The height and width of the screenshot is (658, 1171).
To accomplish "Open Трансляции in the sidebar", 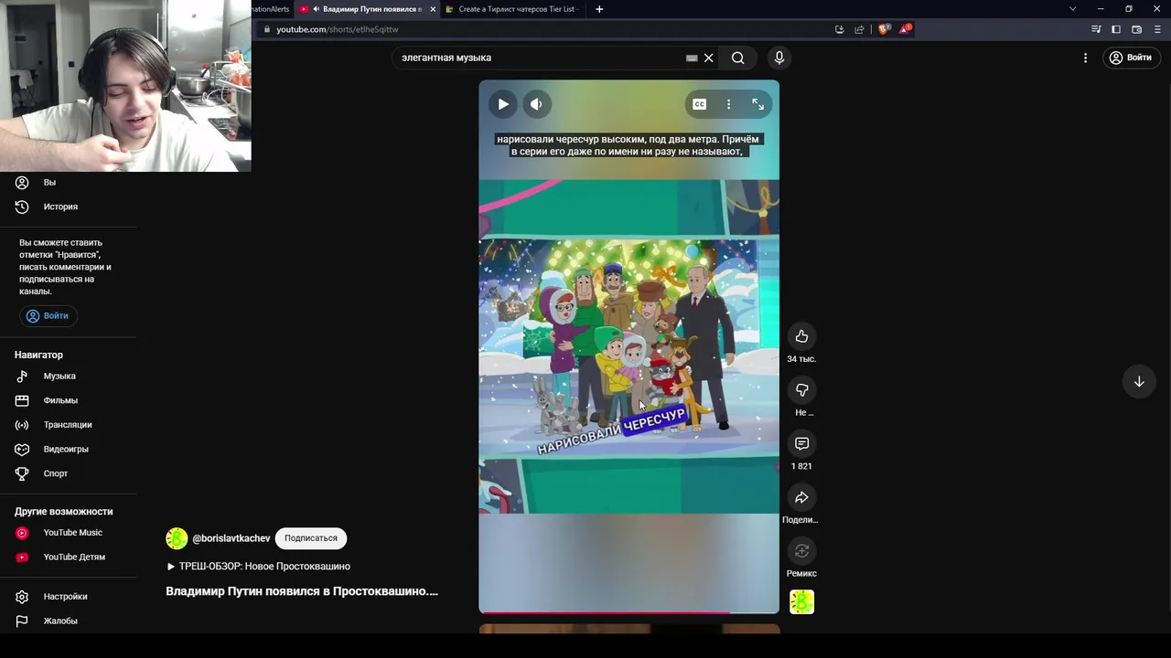I will (69, 425).
